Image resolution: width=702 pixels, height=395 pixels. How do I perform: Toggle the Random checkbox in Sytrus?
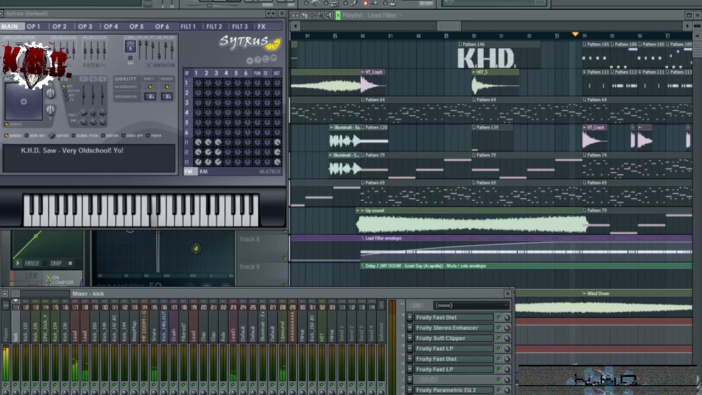6,136
